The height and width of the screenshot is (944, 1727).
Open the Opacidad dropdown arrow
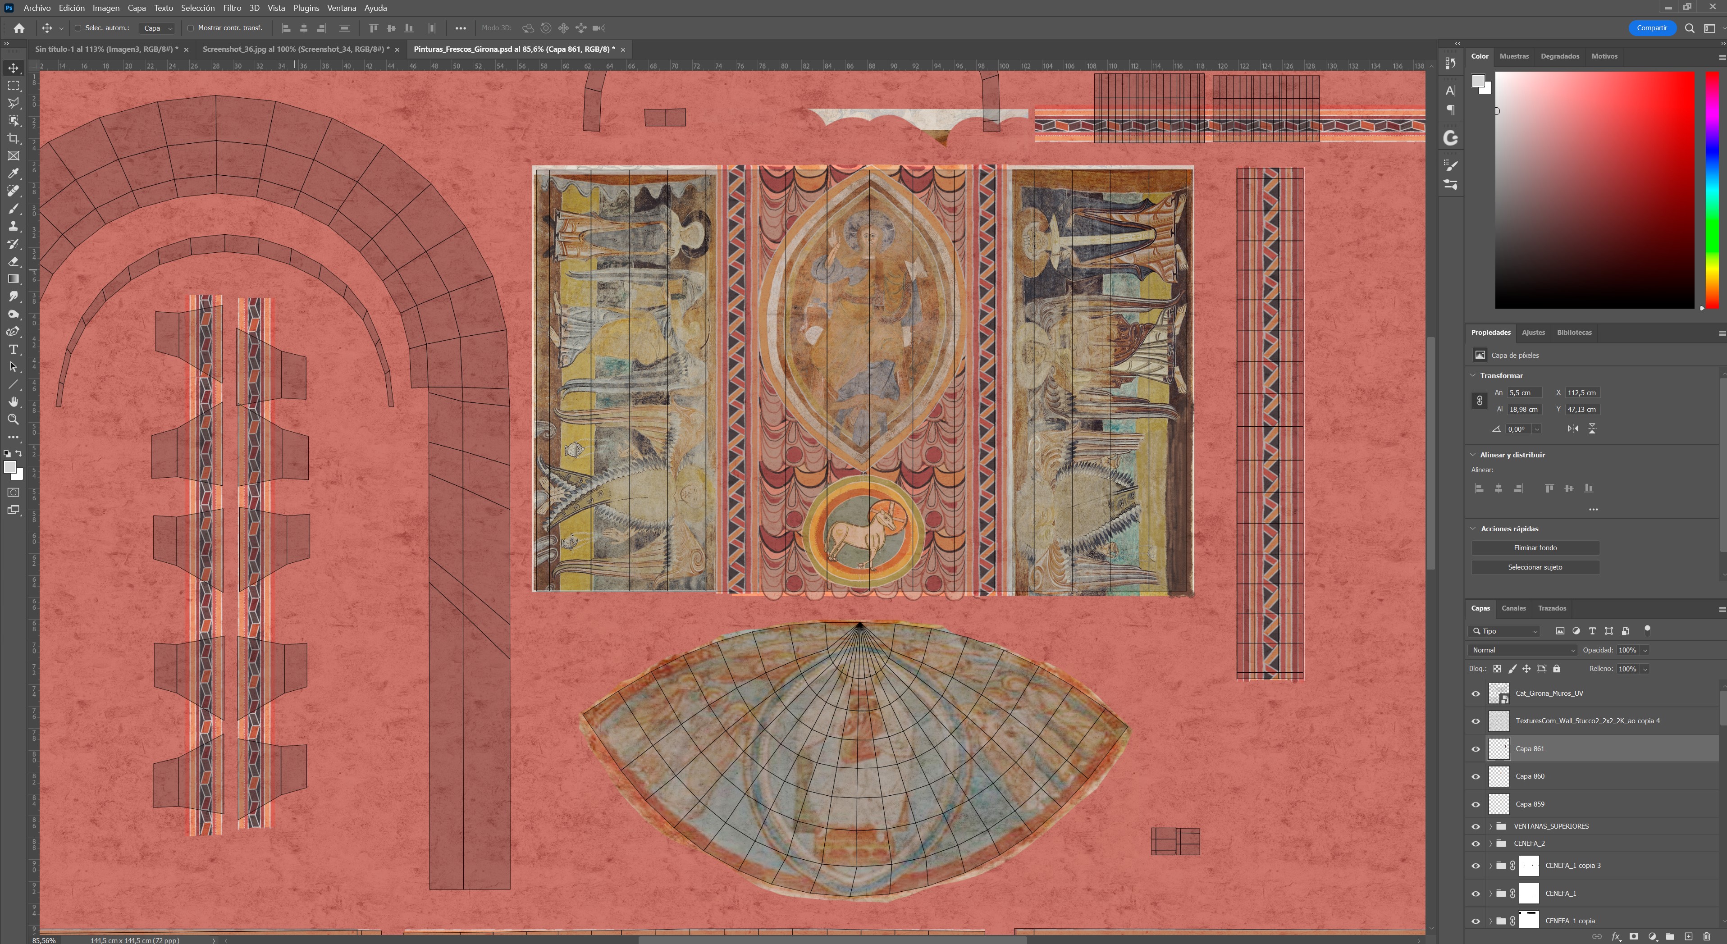(x=1645, y=650)
